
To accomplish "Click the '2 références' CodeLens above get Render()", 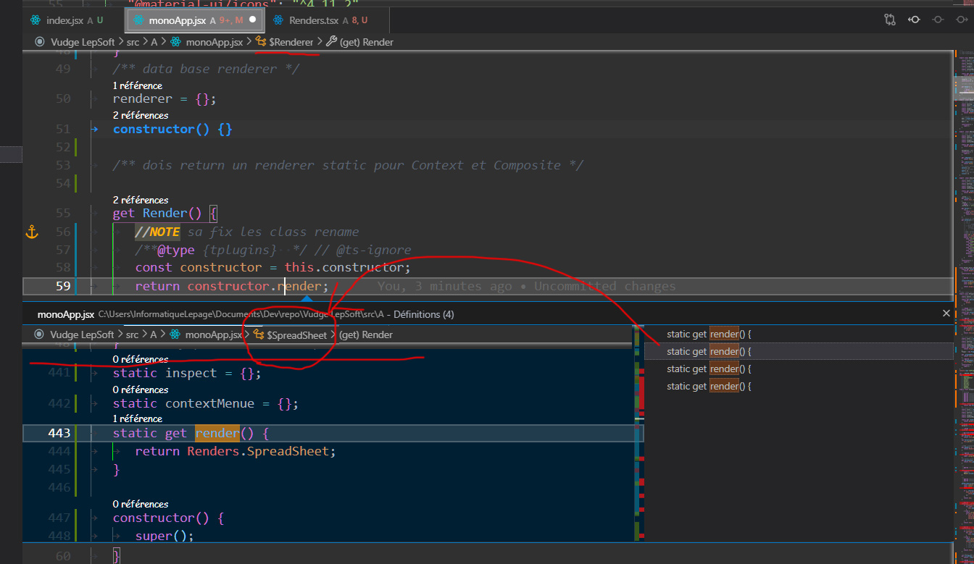I will click(140, 200).
